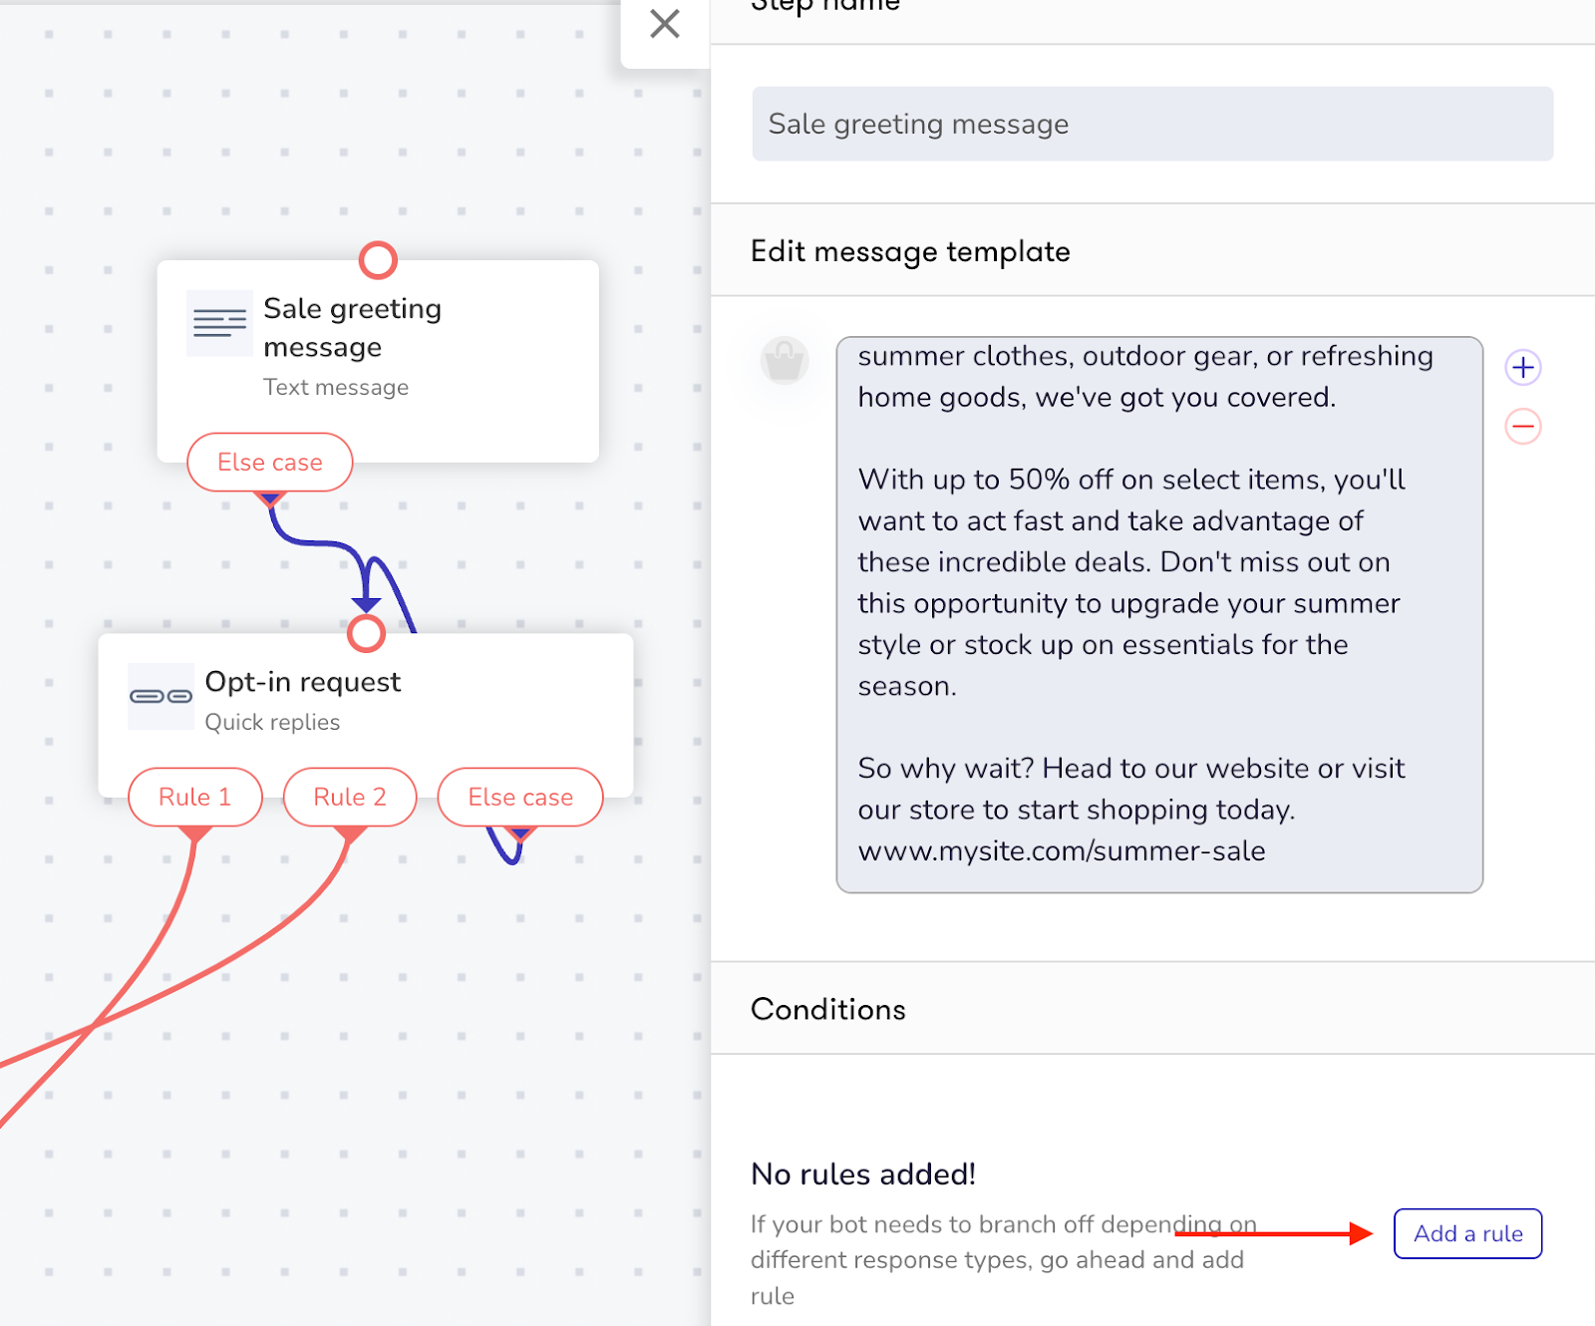Select the Rule 1 branch pill

click(195, 797)
